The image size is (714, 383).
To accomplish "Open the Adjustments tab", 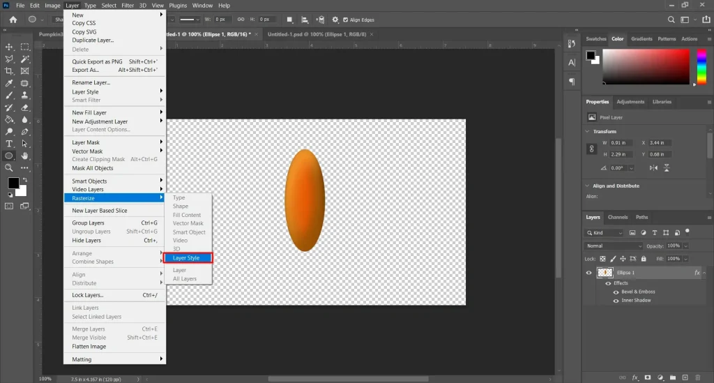I will [x=630, y=102].
